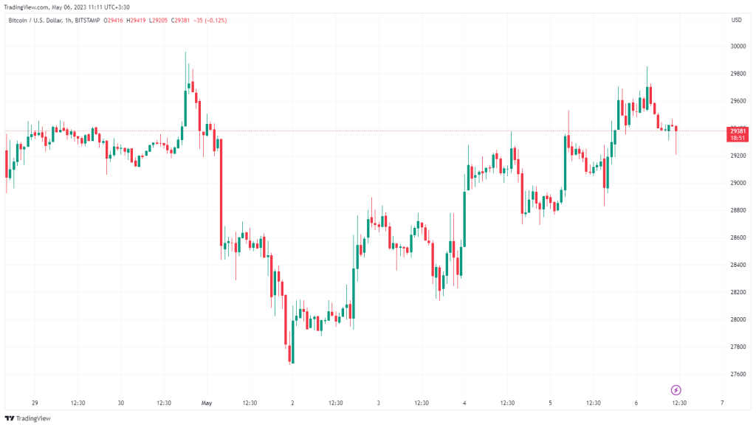
Task: Click the May label on time axis
Action: (x=207, y=403)
